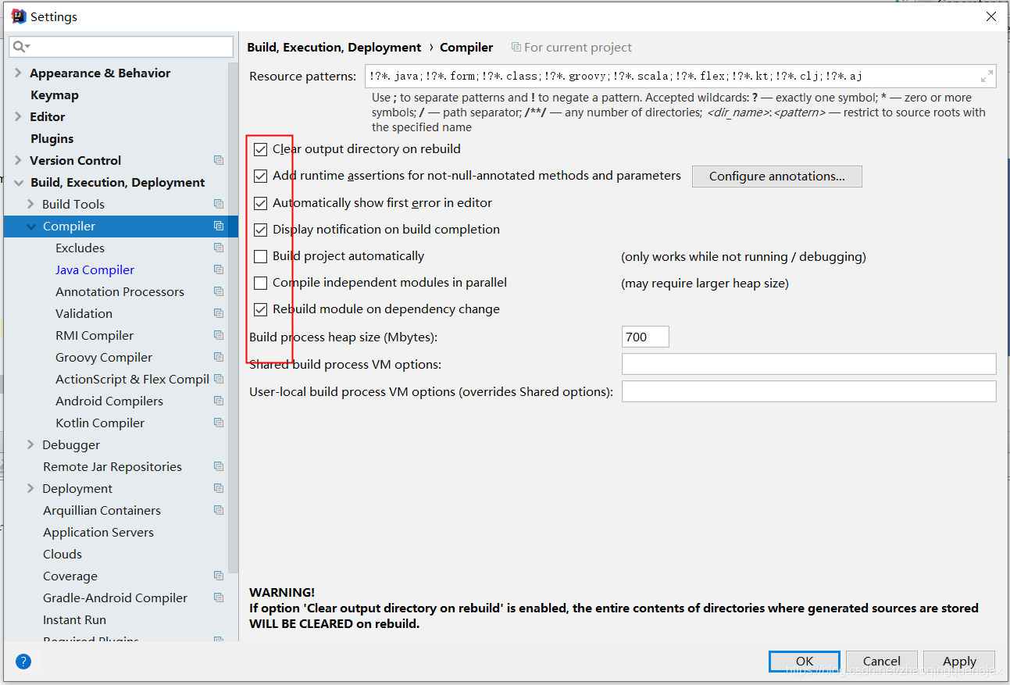Toggle Rebuild module on dependency change
The image size is (1010, 685).
click(260, 309)
